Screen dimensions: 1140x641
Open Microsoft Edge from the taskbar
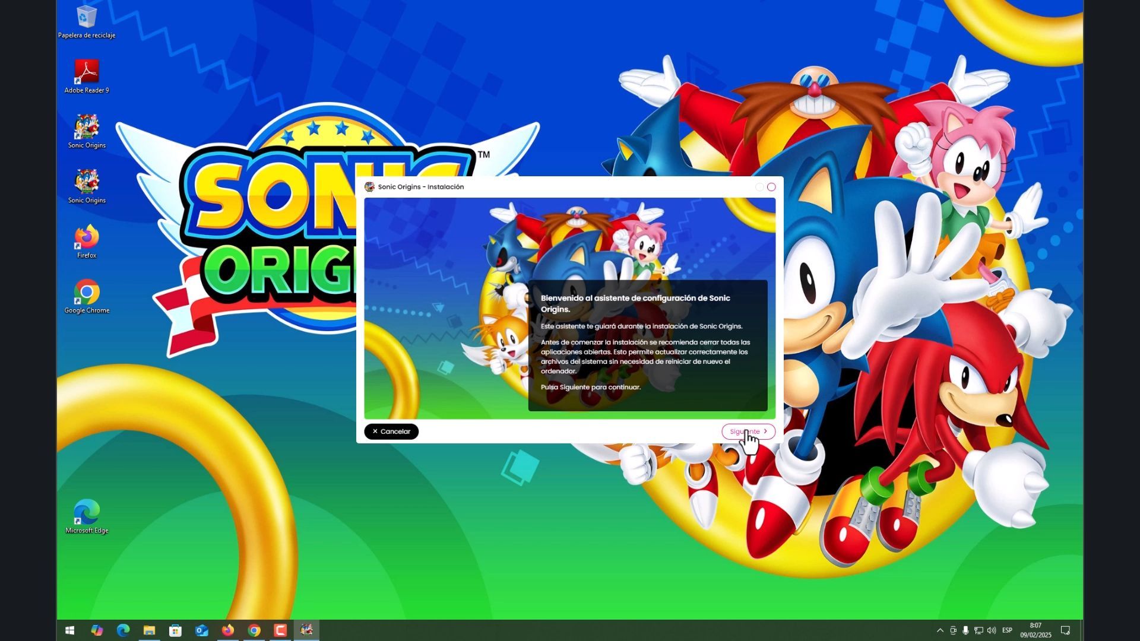tap(123, 630)
